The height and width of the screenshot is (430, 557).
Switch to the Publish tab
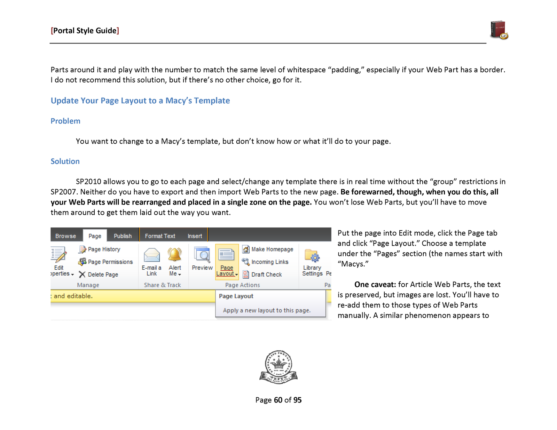[x=123, y=236]
